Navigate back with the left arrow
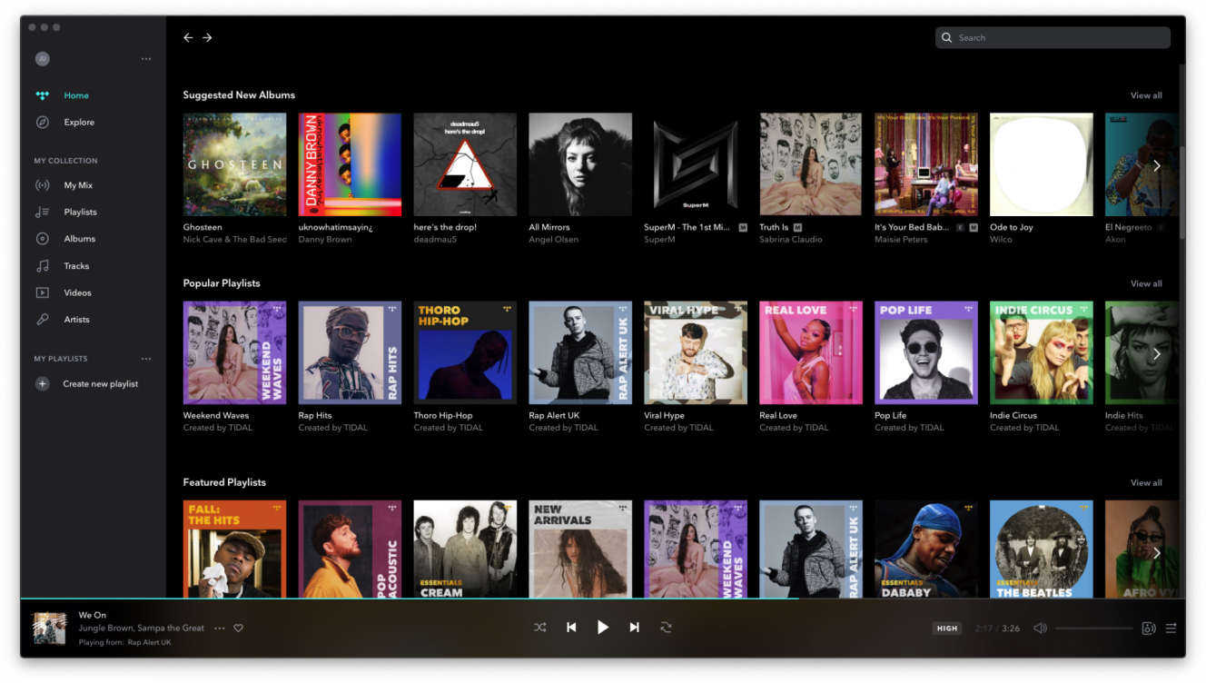Screen dimensions: 1206x683 tap(188, 37)
